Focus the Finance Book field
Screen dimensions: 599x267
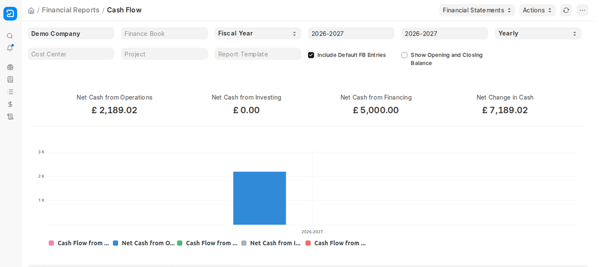point(164,33)
